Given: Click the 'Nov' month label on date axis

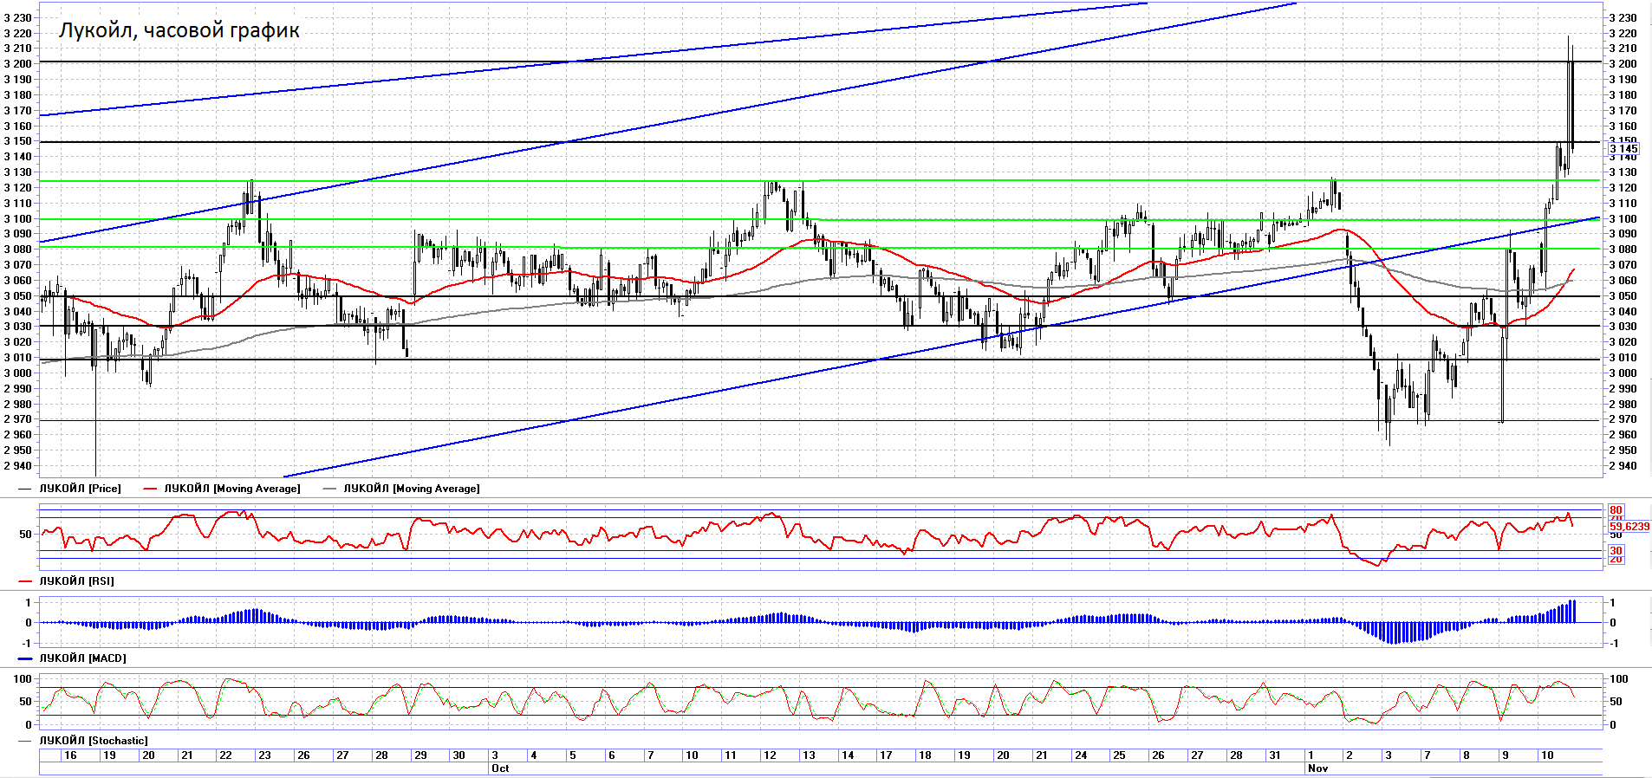Looking at the screenshot, I should tap(1317, 768).
